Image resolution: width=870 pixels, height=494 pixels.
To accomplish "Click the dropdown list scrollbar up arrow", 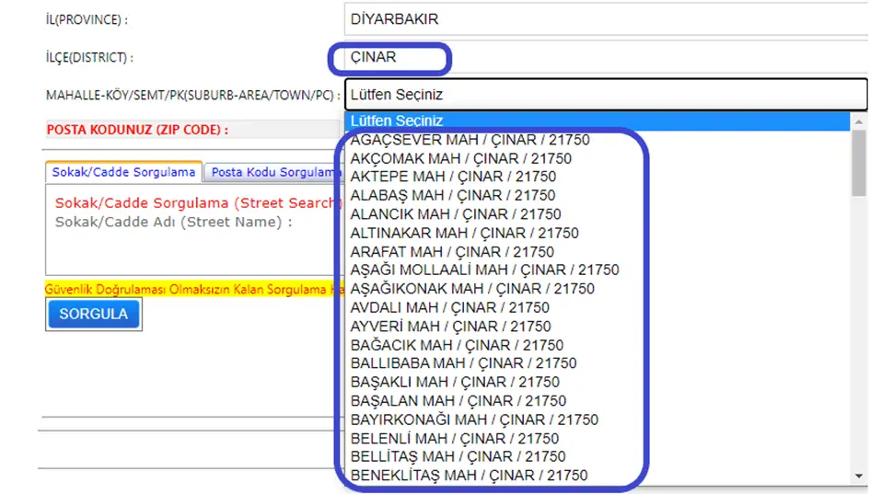I will coord(859,121).
